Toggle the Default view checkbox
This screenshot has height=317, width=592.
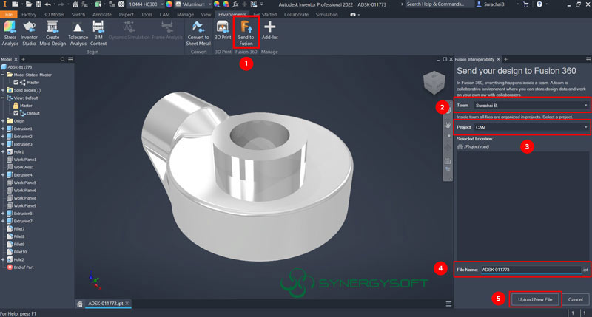[x=16, y=113]
